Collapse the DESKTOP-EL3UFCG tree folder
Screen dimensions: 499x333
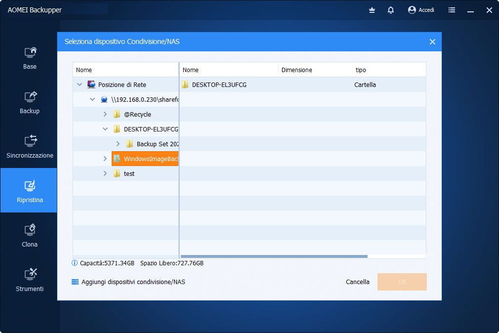(105, 129)
